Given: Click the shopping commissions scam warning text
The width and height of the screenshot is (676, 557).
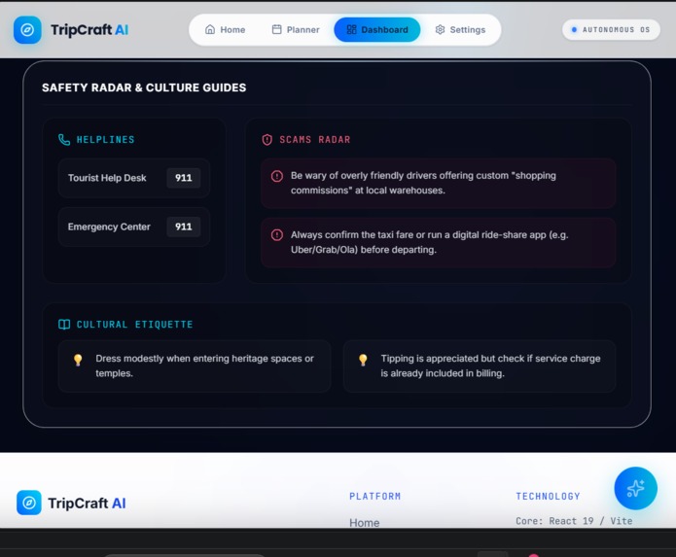Looking at the screenshot, I should pyautogui.click(x=423, y=183).
